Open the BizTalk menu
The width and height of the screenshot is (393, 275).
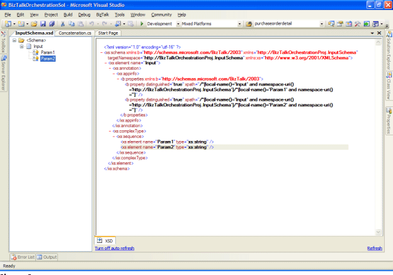[x=103, y=14]
